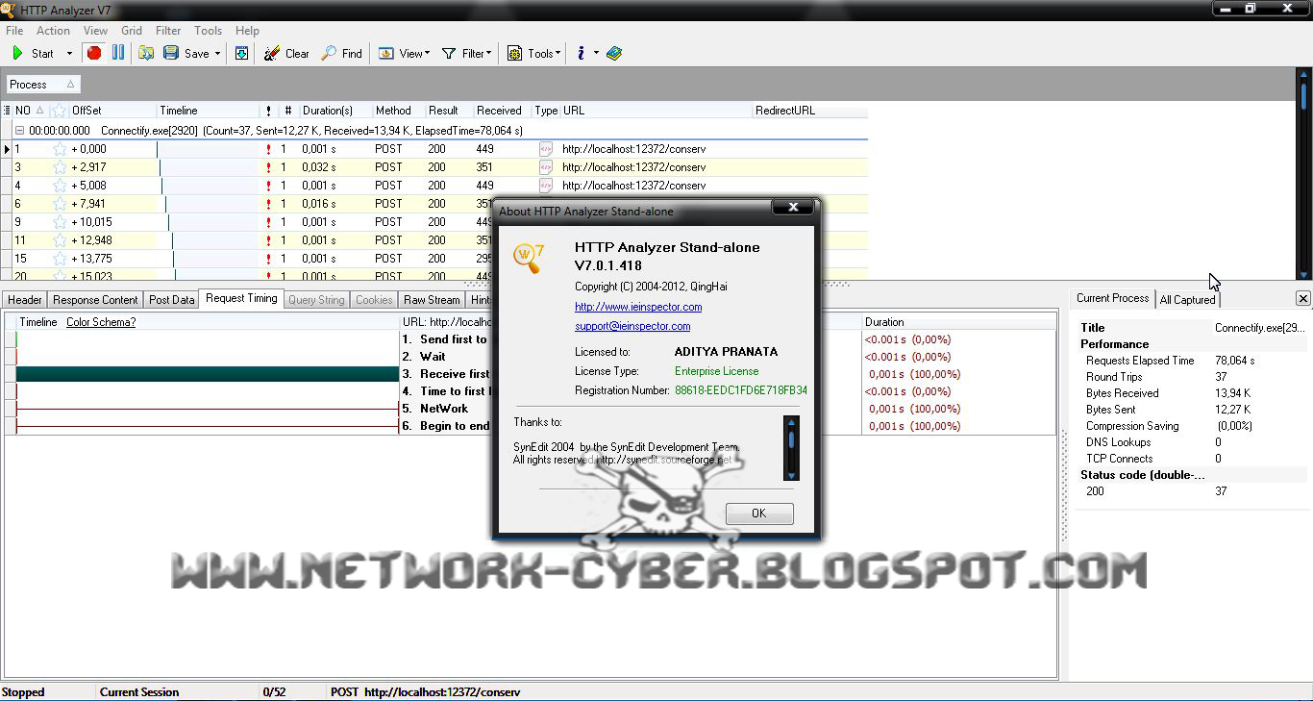Screen dimensions: 1313x701
Task: Click the Thanks-to credits scrollbar
Action: 791,448
